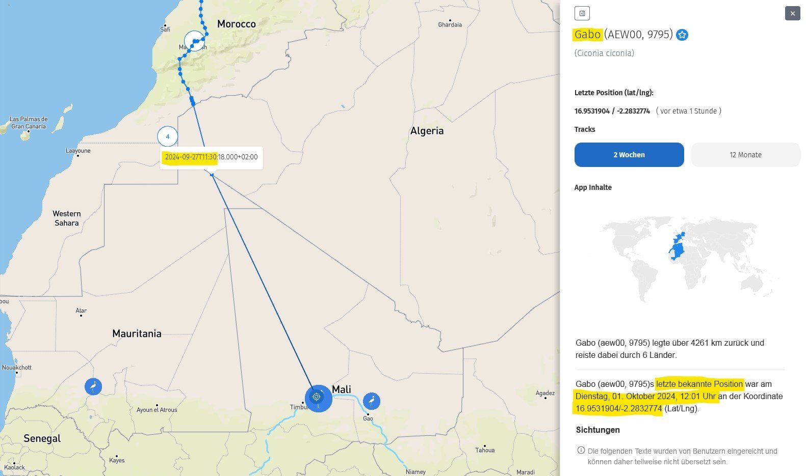Click the info icon under Sichtungen
This screenshot has width=806, height=476.
[581, 451]
